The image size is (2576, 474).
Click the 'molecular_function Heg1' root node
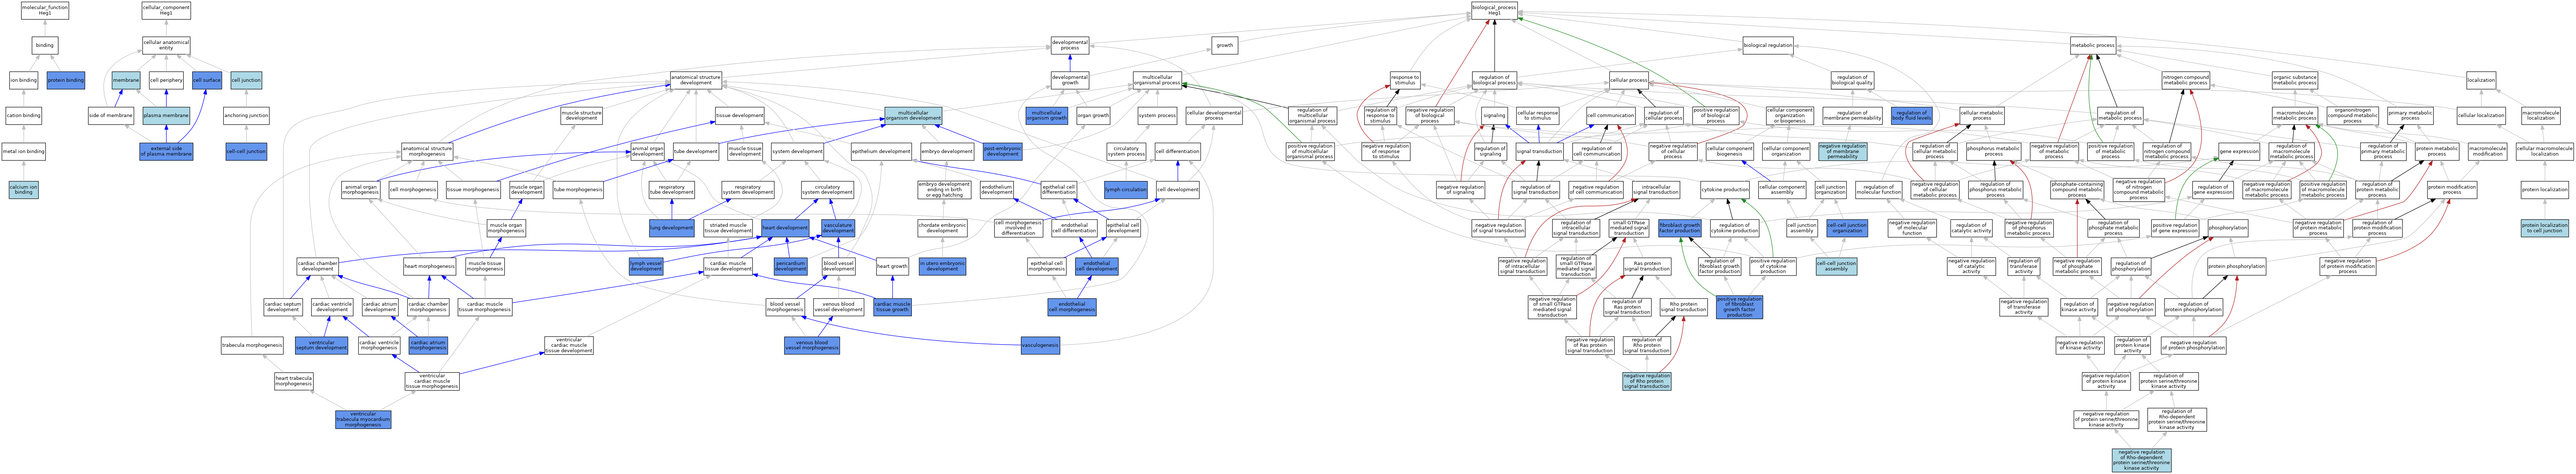pyautogui.click(x=45, y=11)
